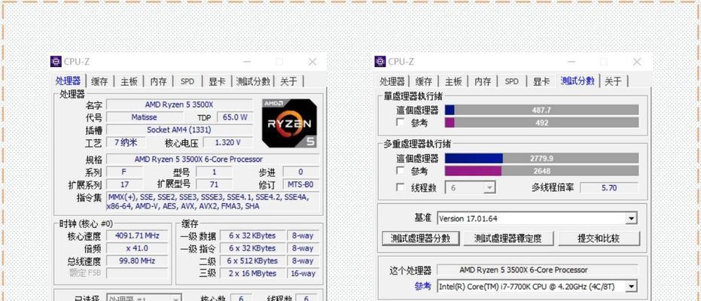Click the 总线速度 value 99.80 MHz
This screenshot has height=301, width=701.
137,260
